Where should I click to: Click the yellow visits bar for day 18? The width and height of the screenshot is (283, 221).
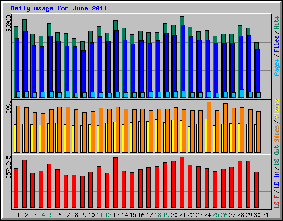coord(156,136)
